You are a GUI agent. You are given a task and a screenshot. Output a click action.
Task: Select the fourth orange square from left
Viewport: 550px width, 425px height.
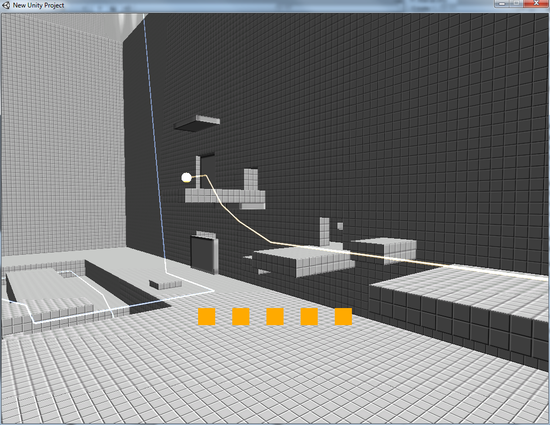pyautogui.click(x=309, y=317)
